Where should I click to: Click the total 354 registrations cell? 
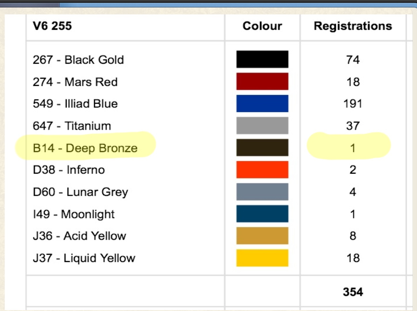(353, 292)
